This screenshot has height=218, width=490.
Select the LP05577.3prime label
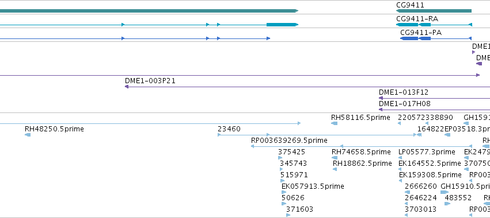pyautogui.click(x=427, y=152)
